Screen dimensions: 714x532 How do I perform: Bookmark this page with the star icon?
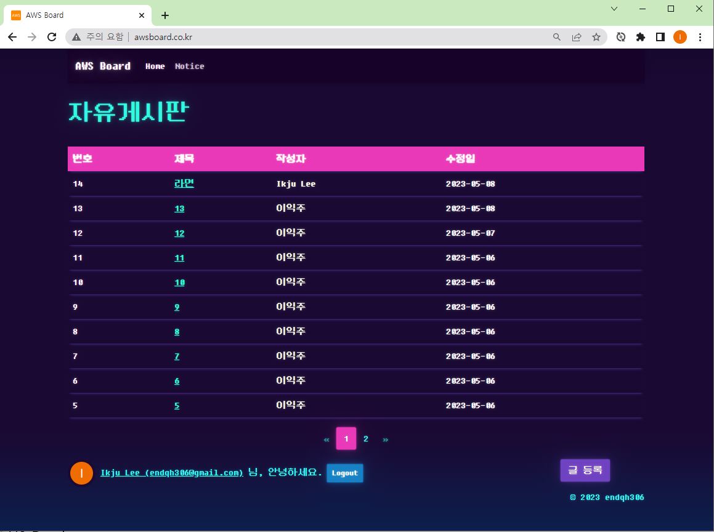(x=596, y=38)
